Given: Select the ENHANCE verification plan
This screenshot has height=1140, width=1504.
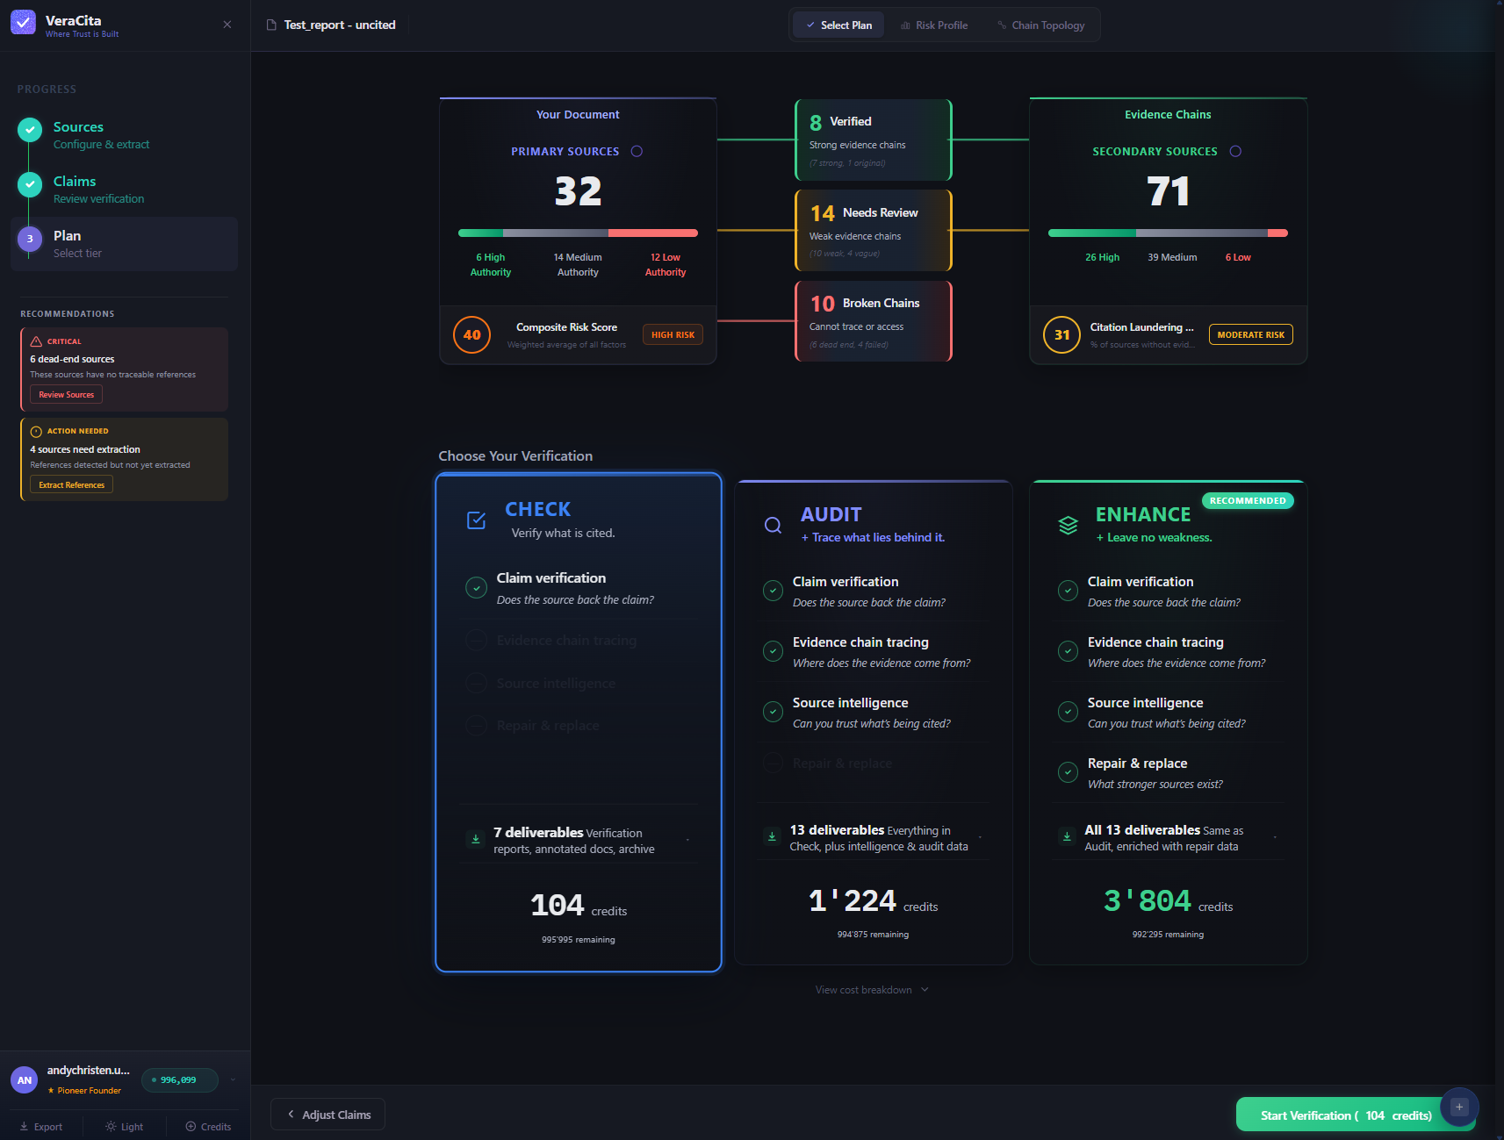Looking at the screenshot, I should point(1169,722).
